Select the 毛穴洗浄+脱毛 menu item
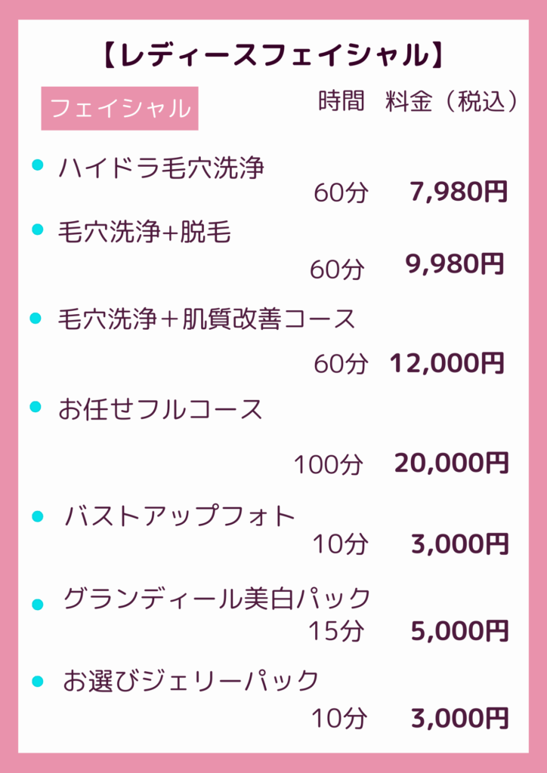 (x=144, y=233)
